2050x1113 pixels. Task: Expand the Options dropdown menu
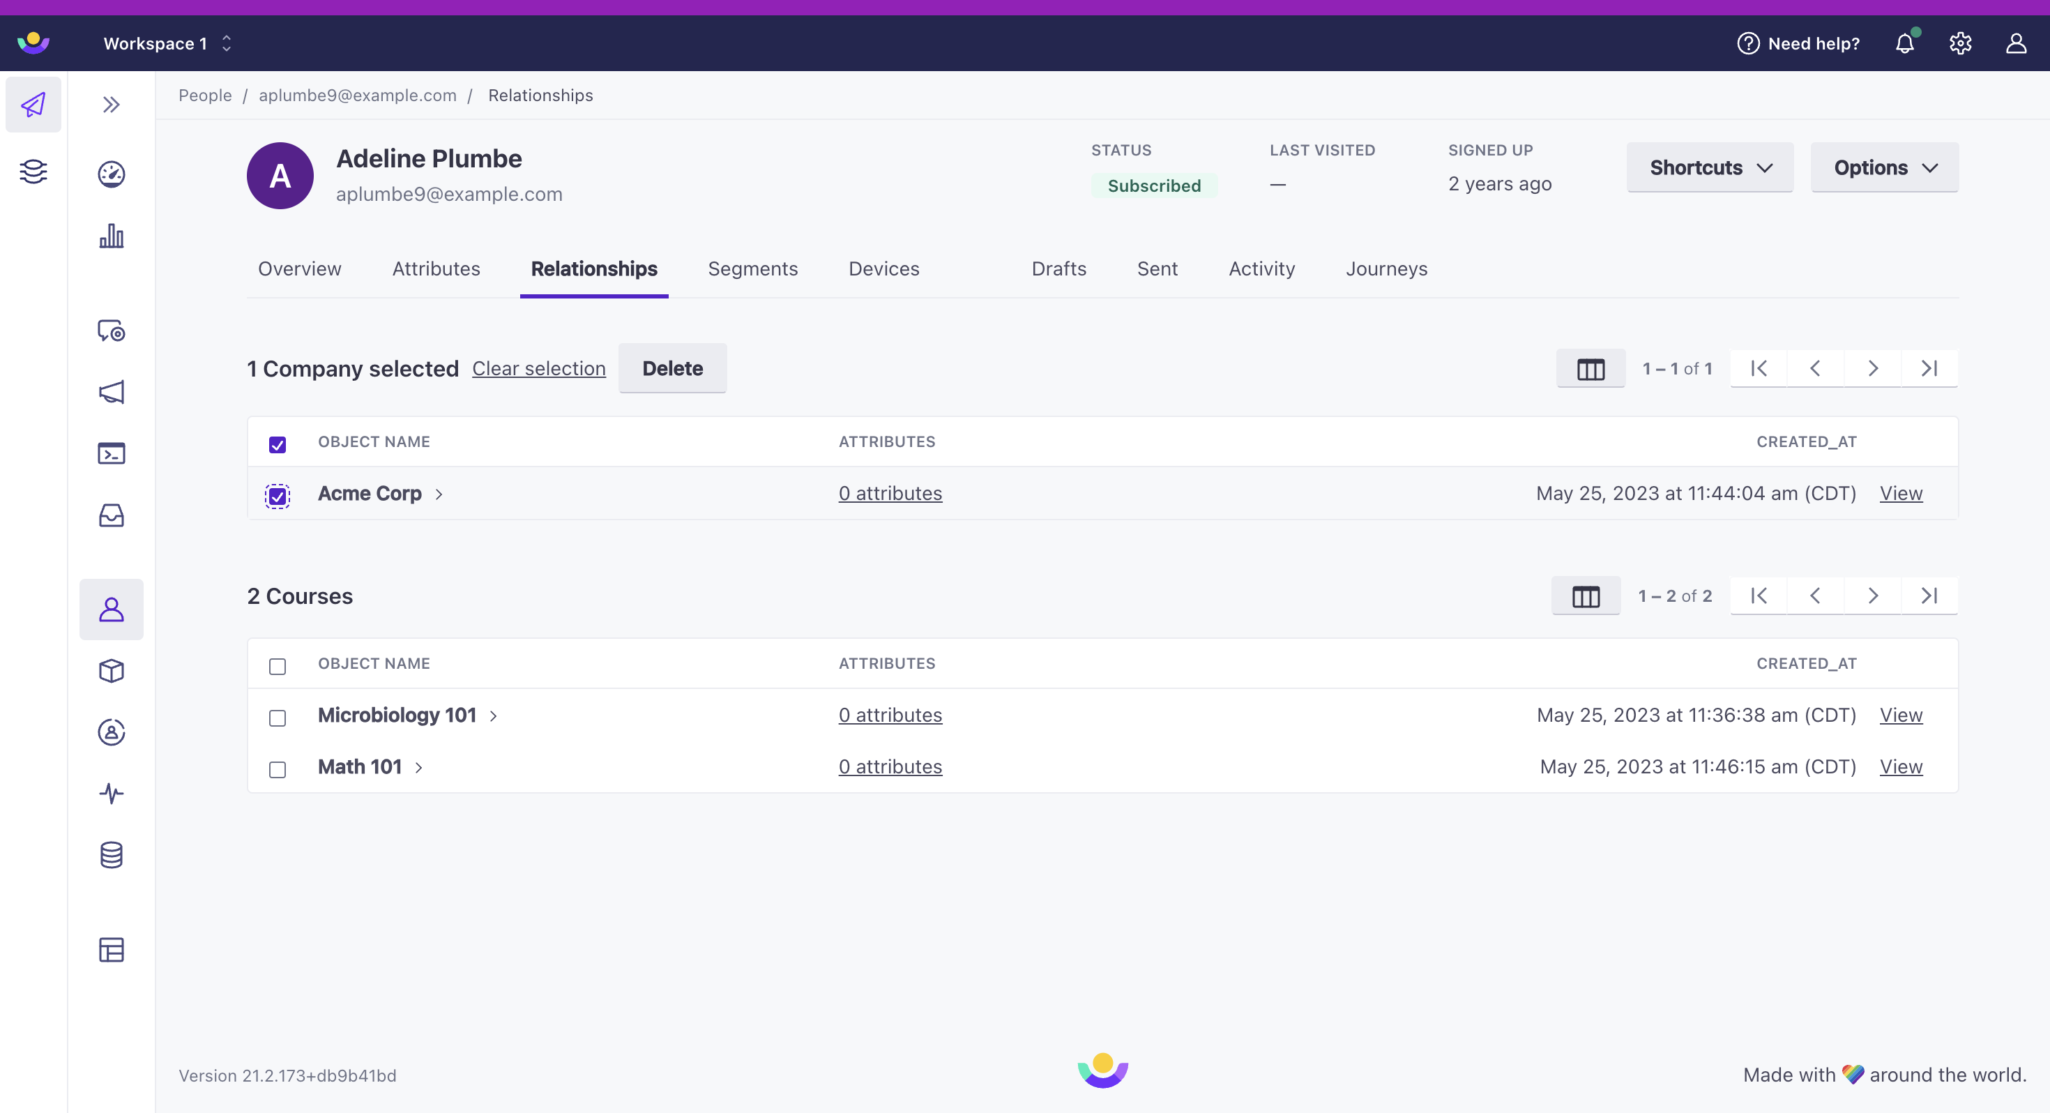[1883, 167]
